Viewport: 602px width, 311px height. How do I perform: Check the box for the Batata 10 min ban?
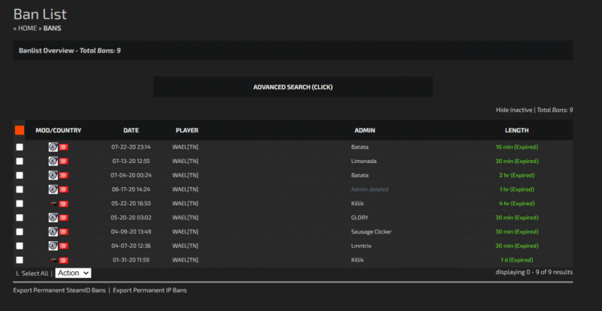[19, 147]
